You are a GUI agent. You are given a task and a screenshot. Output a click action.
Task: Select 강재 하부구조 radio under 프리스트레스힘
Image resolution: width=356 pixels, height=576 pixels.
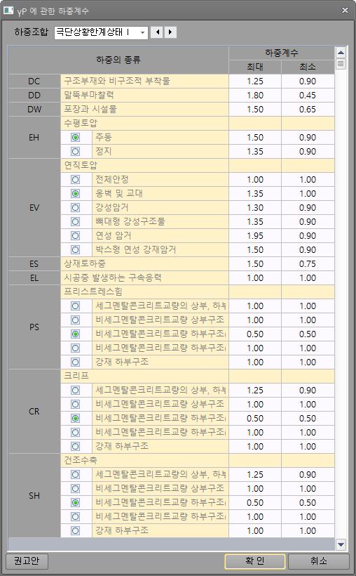pos(76,362)
